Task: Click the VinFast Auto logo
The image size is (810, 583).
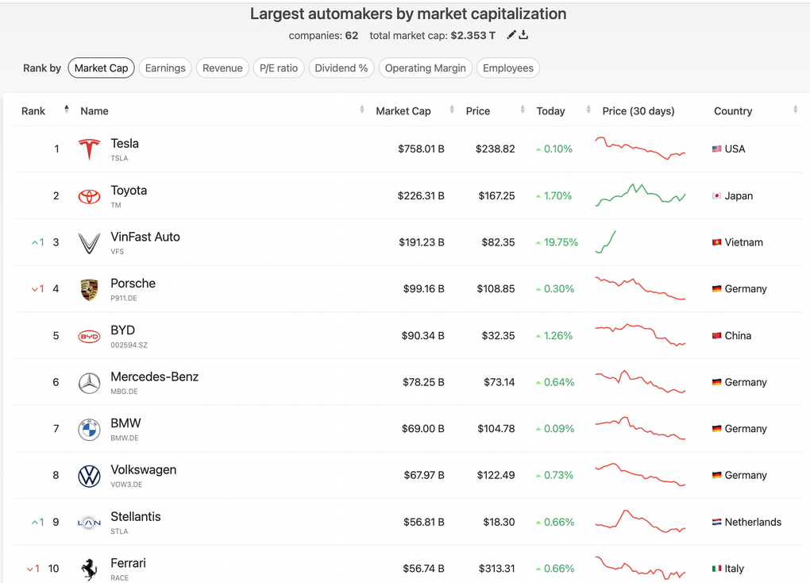Action: coord(89,243)
